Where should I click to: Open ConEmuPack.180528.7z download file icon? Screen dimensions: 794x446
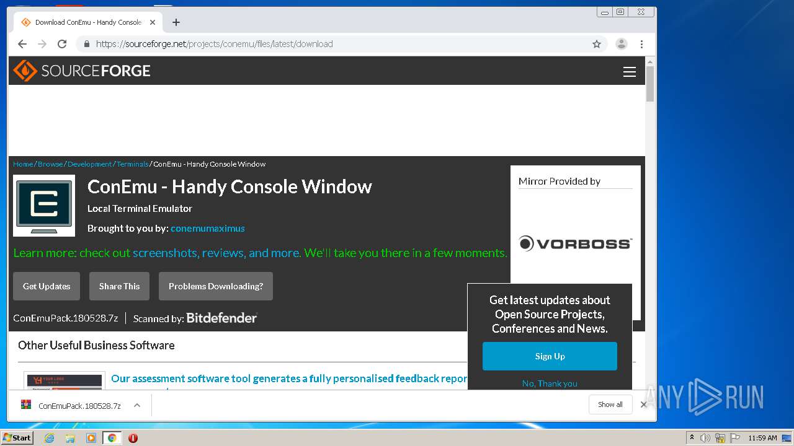26,405
